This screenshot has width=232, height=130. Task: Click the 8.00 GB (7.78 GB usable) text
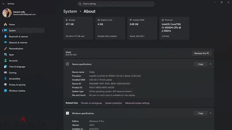[101, 80]
